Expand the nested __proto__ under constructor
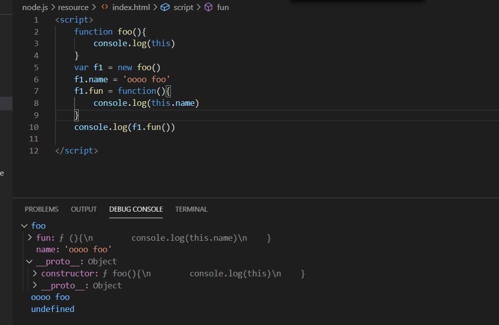Viewport: 499px width, 325px height. pyautogui.click(x=35, y=285)
